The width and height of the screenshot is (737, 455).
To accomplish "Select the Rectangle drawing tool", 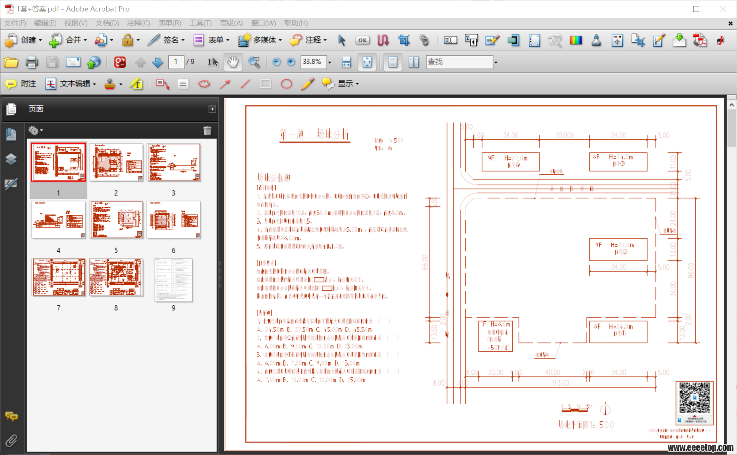I will tap(265, 84).
